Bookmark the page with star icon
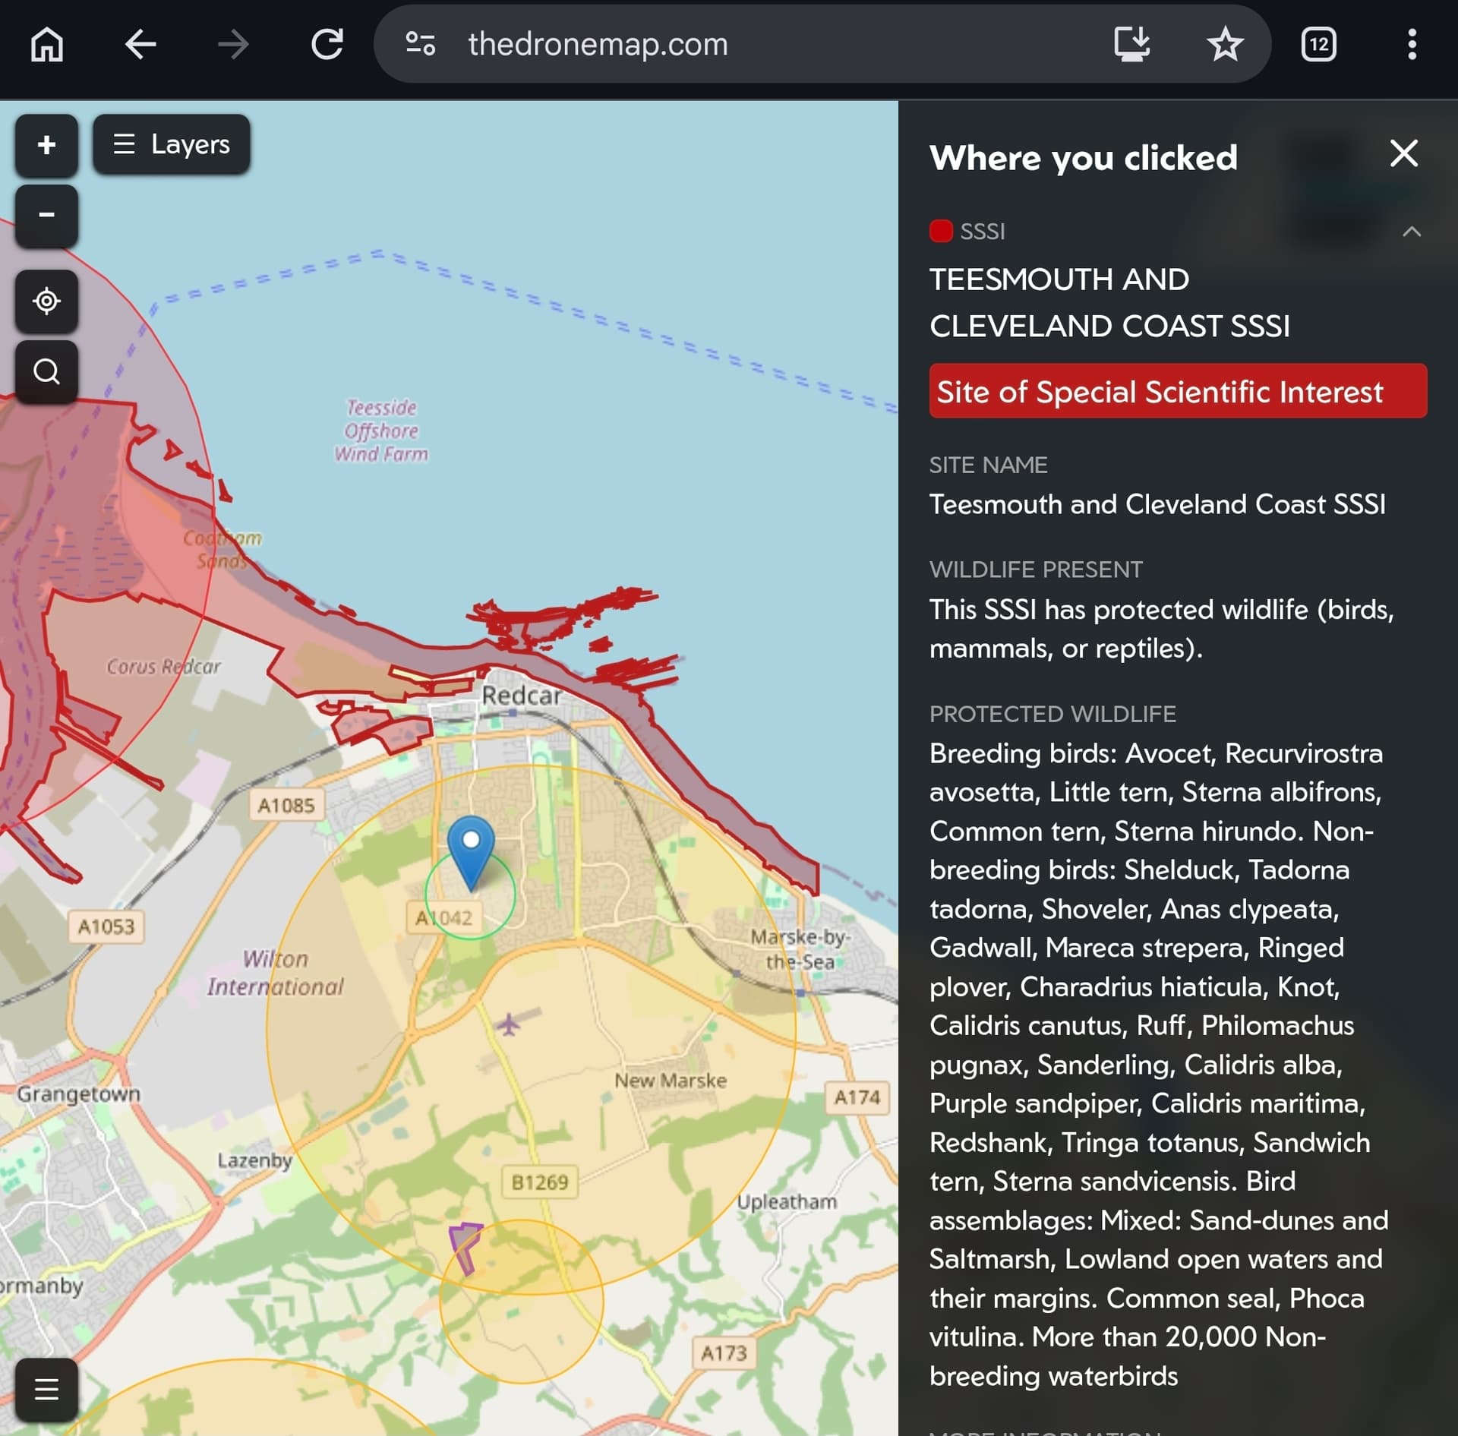Image resolution: width=1458 pixels, height=1436 pixels. pyautogui.click(x=1224, y=44)
